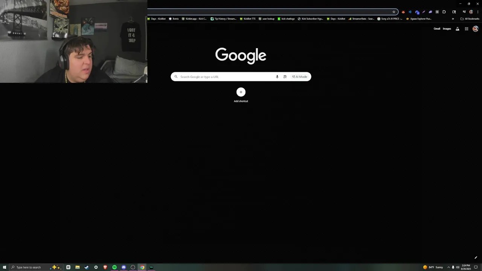Open the KickBot TTS bookmark
The image size is (482, 271).
[x=247, y=18]
